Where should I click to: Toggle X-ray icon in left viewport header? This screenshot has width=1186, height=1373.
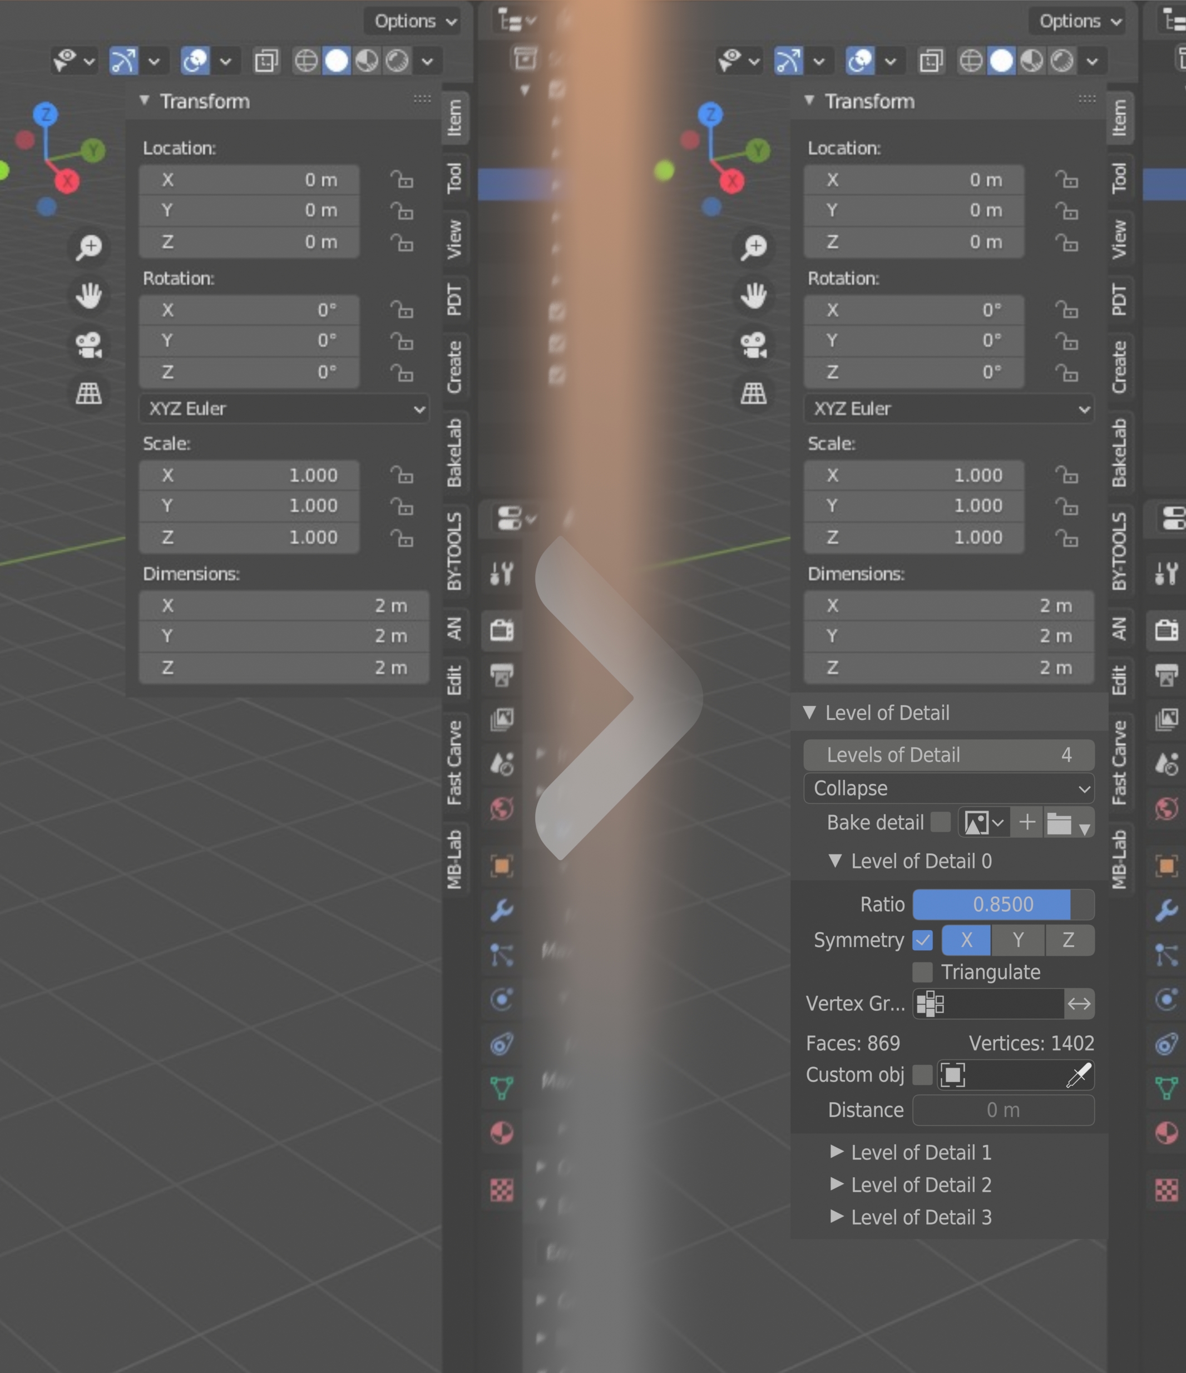pyautogui.click(x=266, y=61)
